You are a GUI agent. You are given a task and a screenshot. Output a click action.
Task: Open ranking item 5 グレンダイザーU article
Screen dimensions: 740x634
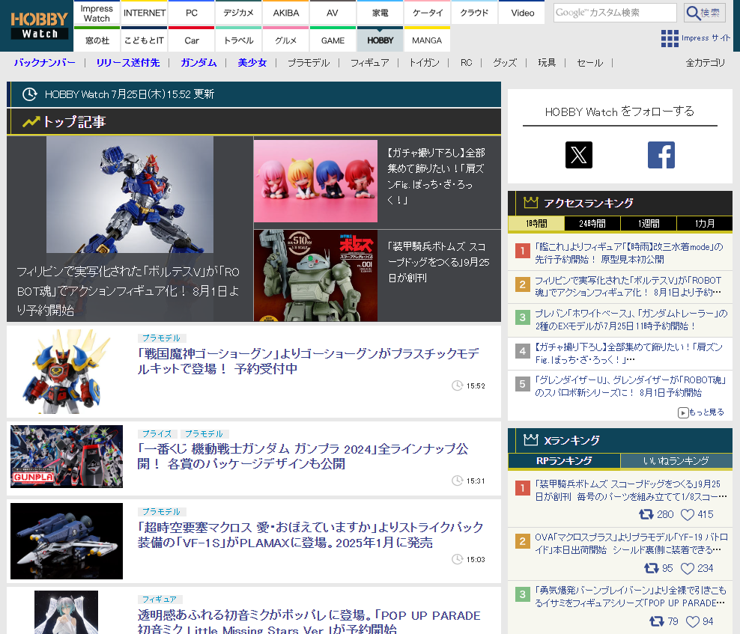631,386
